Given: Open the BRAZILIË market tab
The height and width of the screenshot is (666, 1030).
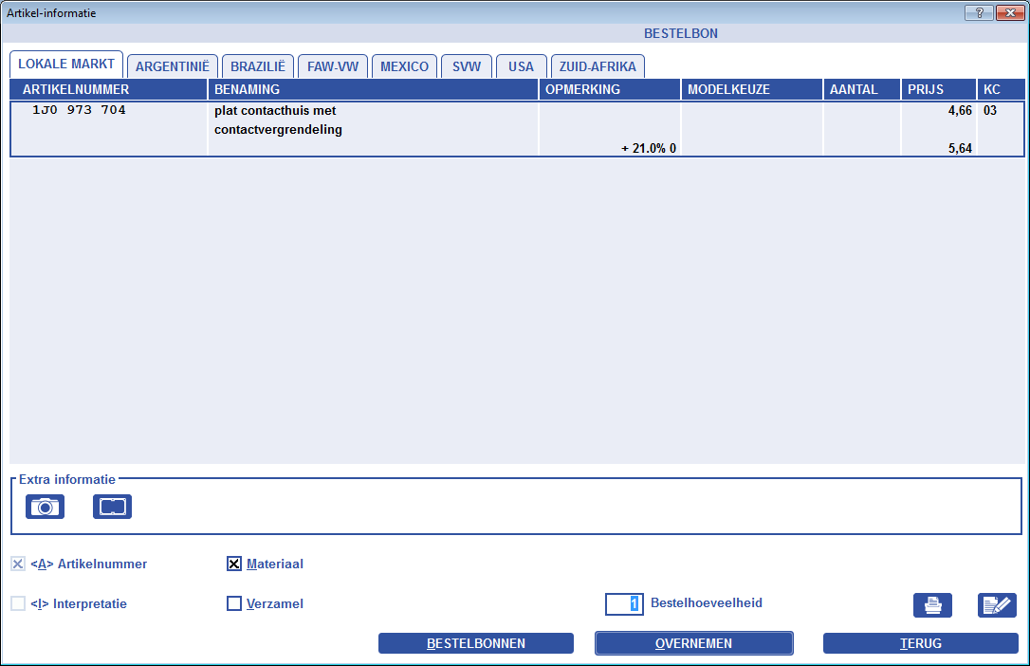Looking at the screenshot, I should 258,67.
